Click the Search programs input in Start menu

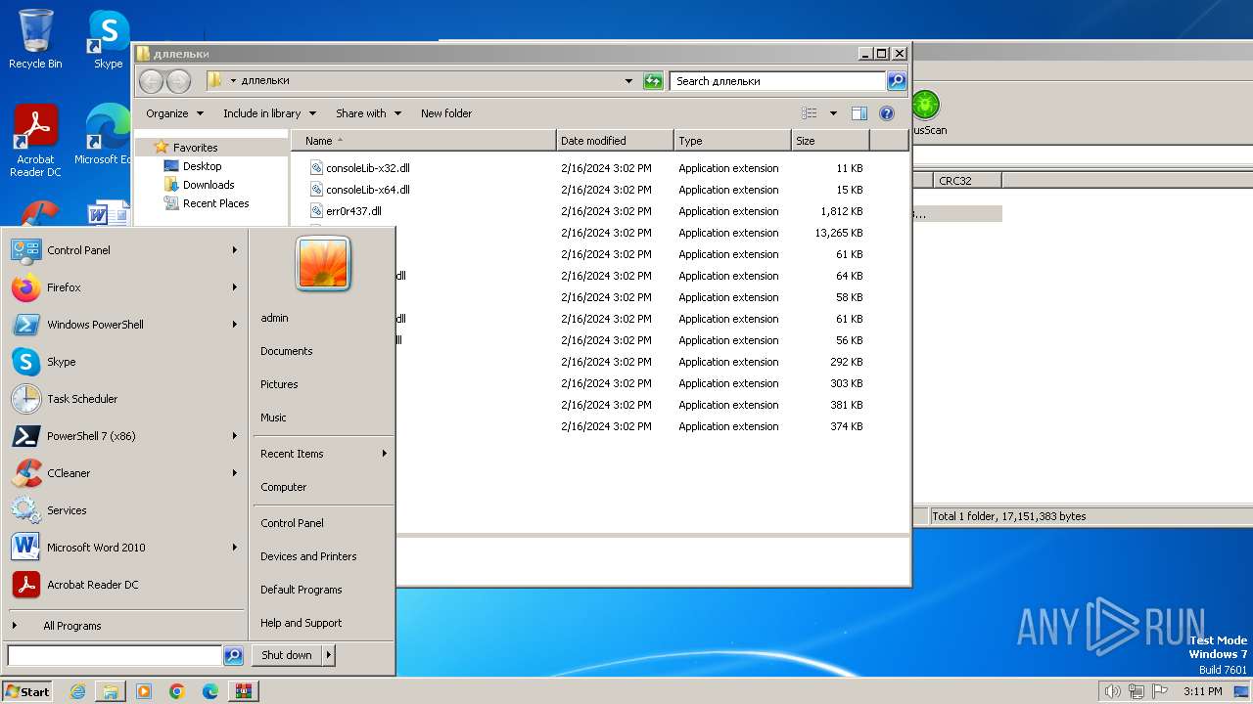(x=115, y=656)
